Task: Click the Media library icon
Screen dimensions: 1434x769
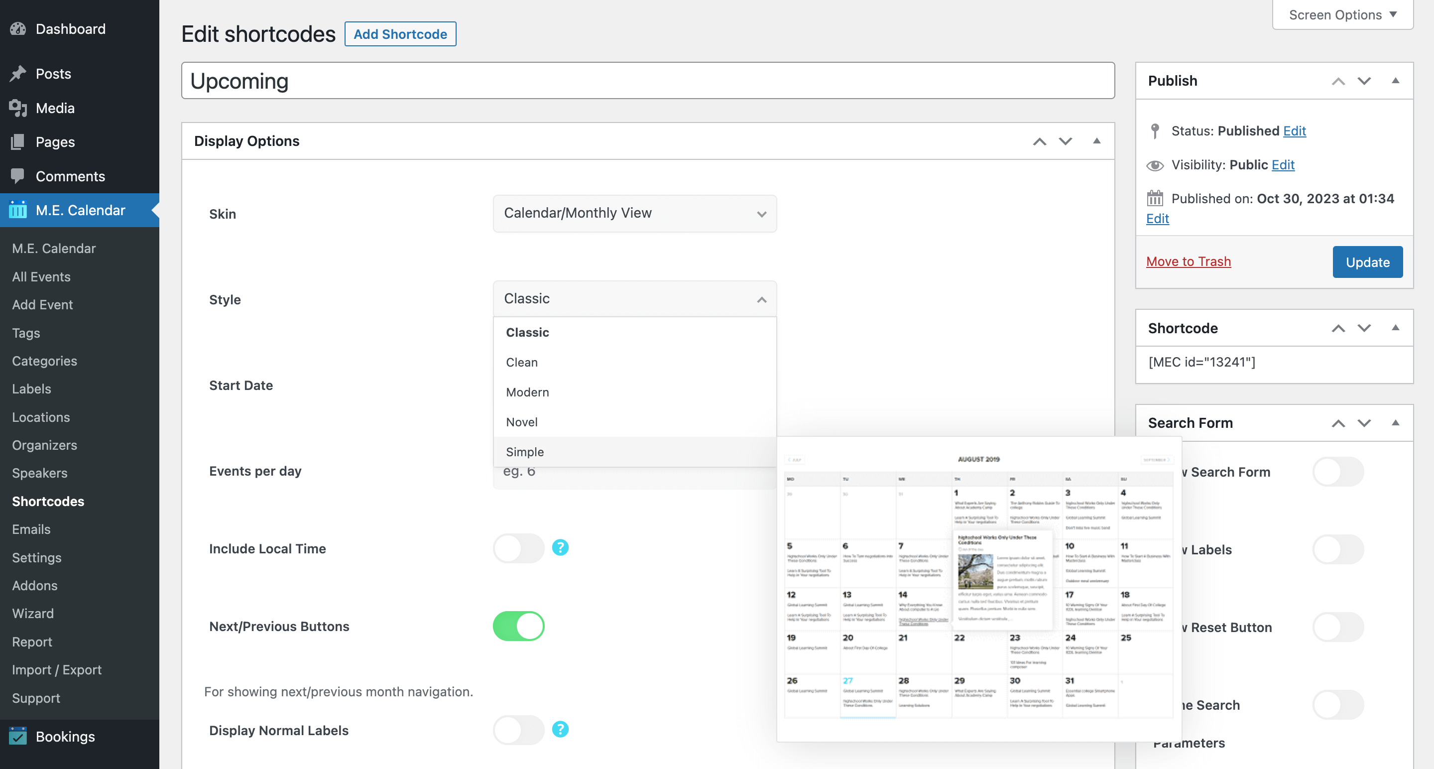Action: [18, 108]
